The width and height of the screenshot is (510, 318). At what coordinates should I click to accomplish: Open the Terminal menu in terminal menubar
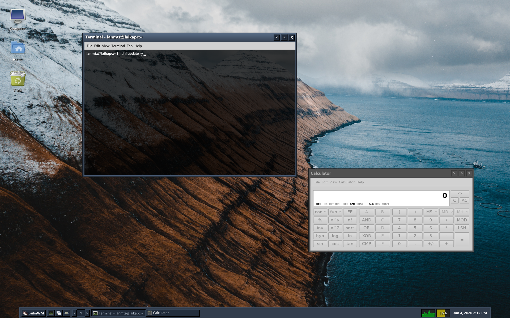[x=118, y=46]
